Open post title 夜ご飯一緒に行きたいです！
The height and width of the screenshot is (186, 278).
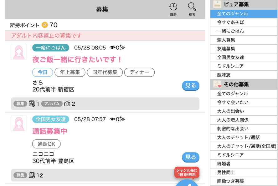(77, 60)
